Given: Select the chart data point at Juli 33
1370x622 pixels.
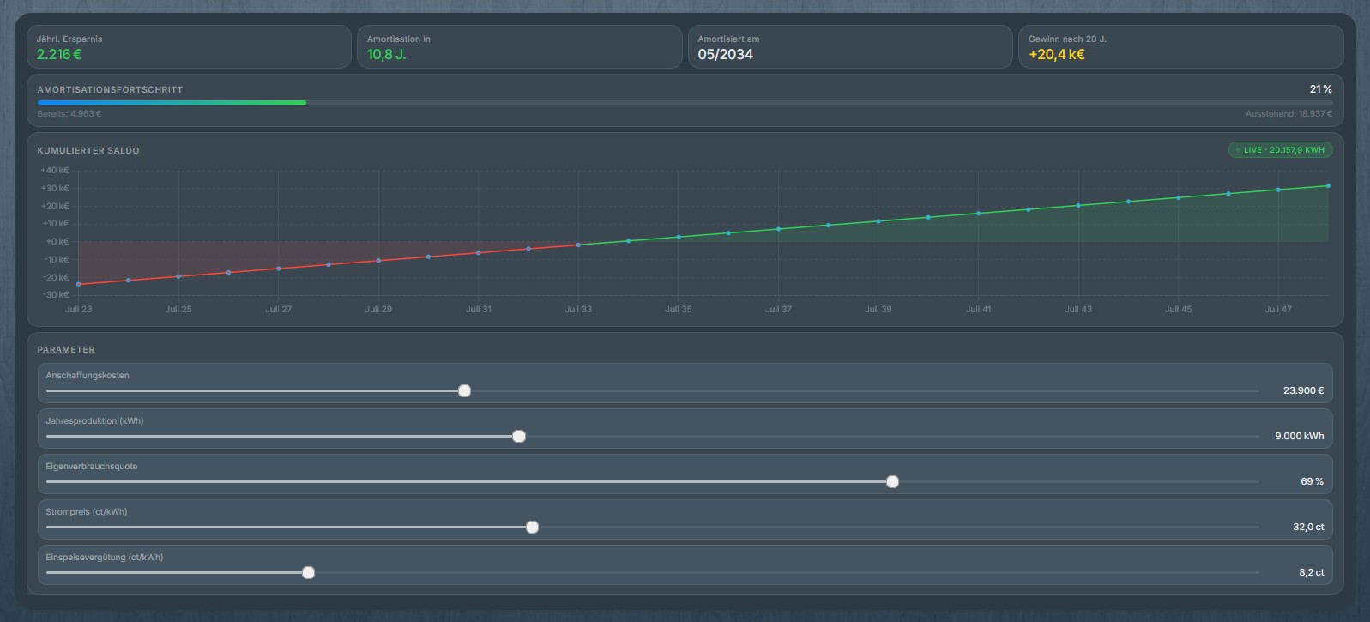Looking at the screenshot, I should tap(578, 245).
